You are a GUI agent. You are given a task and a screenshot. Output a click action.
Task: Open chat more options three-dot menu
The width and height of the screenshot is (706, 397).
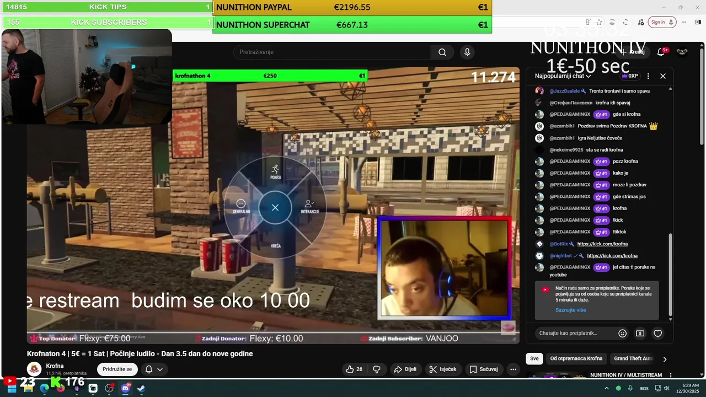pyautogui.click(x=648, y=76)
